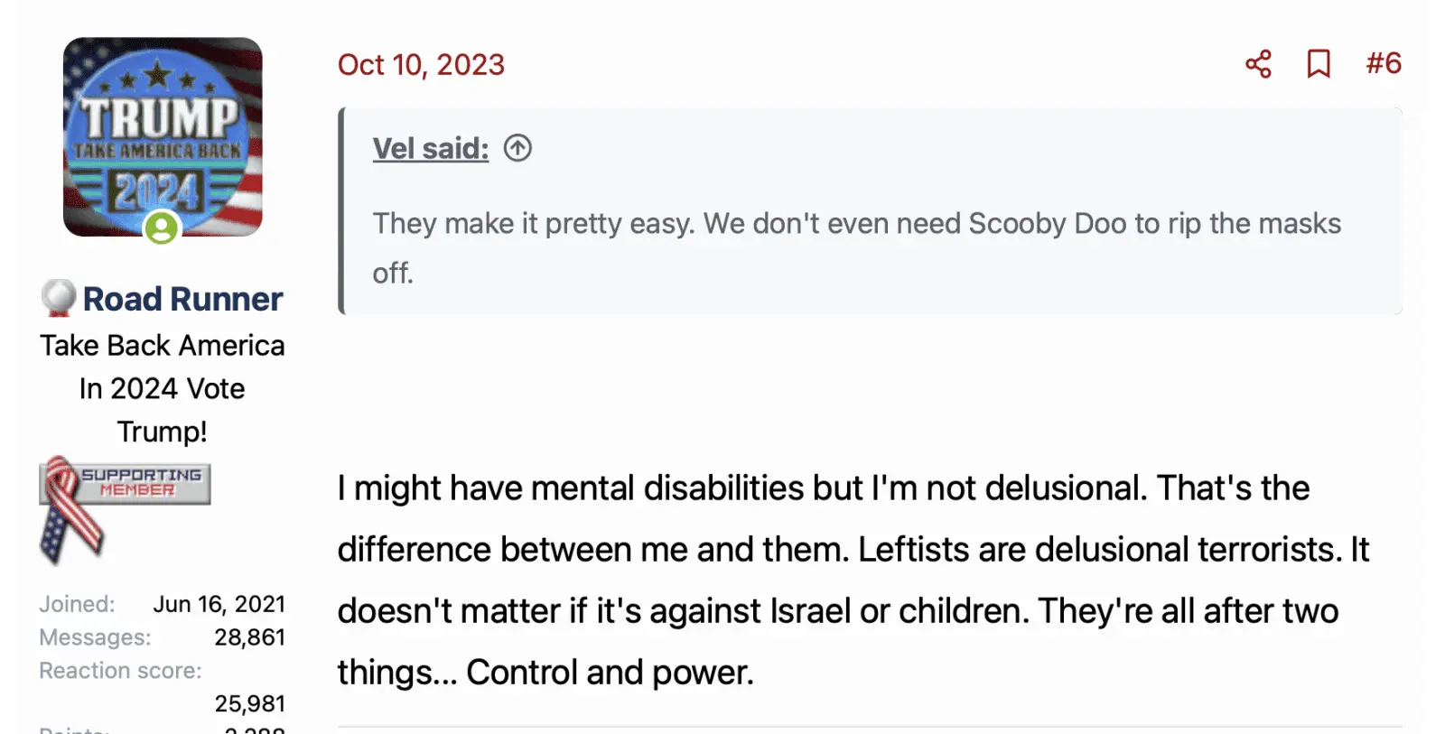This screenshot has width=1445, height=734.
Task: Click the share post icon
Action: (1258, 64)
